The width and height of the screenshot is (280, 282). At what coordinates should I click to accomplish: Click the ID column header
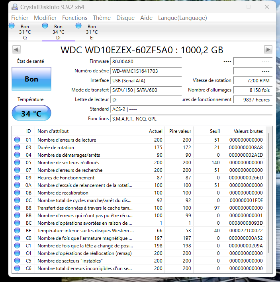click(28, 131)
